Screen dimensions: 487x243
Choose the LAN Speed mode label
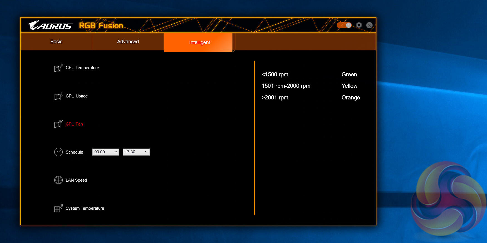76,180
